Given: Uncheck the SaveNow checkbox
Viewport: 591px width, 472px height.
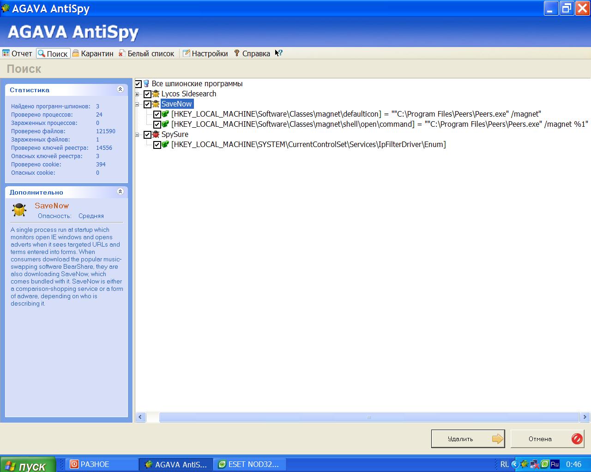Looking at the screenshot, I should tap(147, 104).
